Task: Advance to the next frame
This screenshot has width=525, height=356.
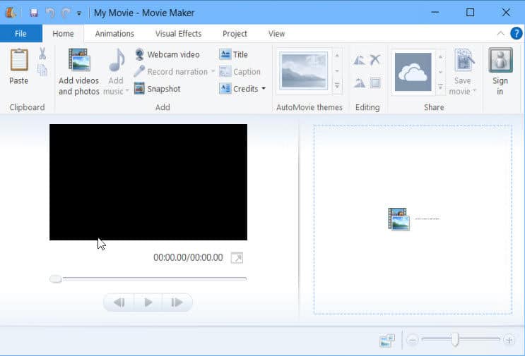Action: coord(177,302)
